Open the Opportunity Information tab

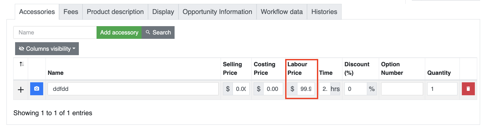click(x=217, y=12)
